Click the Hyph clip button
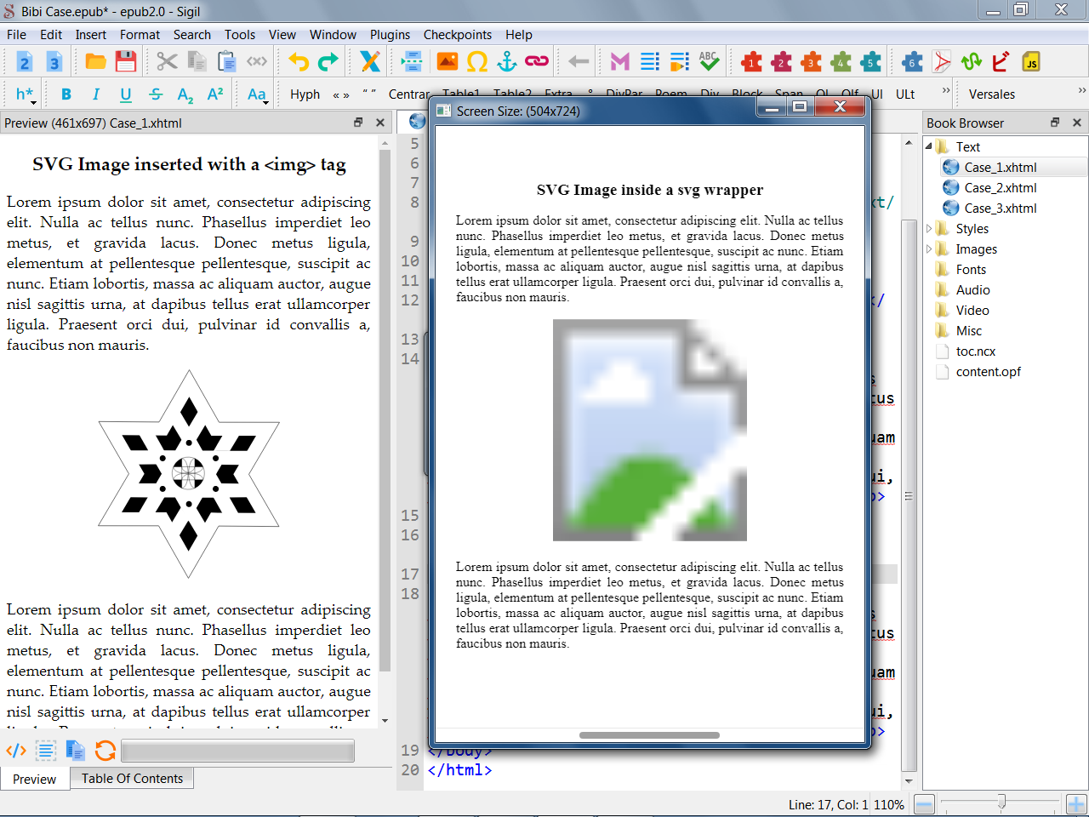 tap(305, 94)
